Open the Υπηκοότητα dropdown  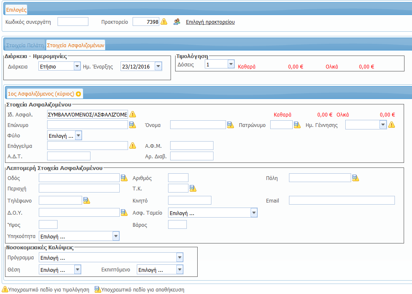tap(116, 236)
